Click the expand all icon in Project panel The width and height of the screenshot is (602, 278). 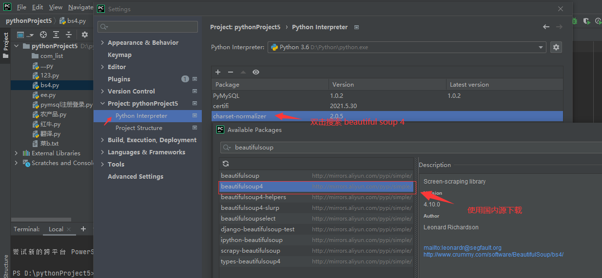(56, 35)
